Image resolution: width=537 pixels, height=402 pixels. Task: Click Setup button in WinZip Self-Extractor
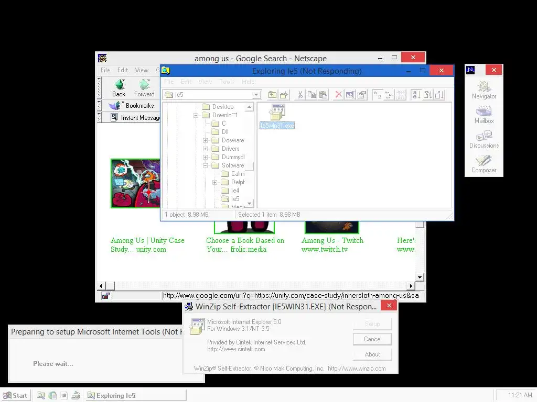pyautogui.click(x=373, y=324)
